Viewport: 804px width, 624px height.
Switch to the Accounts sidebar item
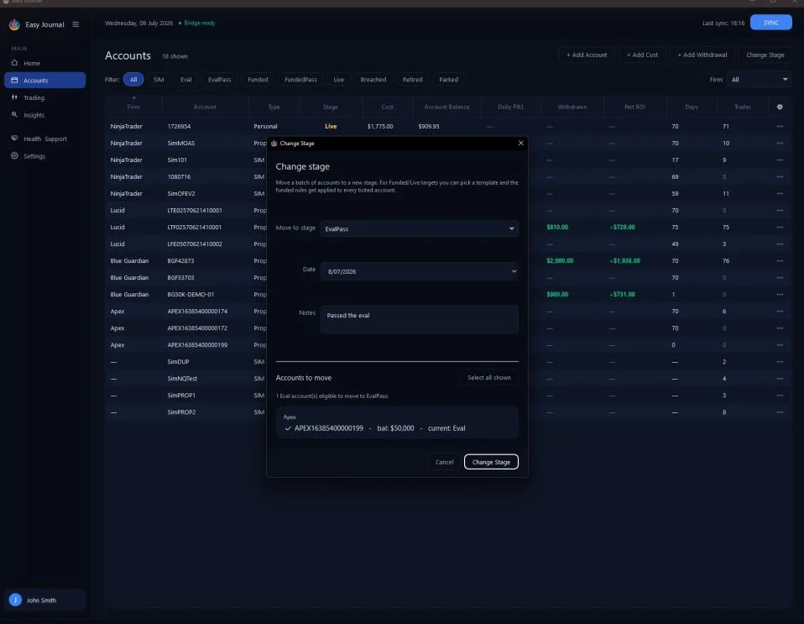pos(45,80)
